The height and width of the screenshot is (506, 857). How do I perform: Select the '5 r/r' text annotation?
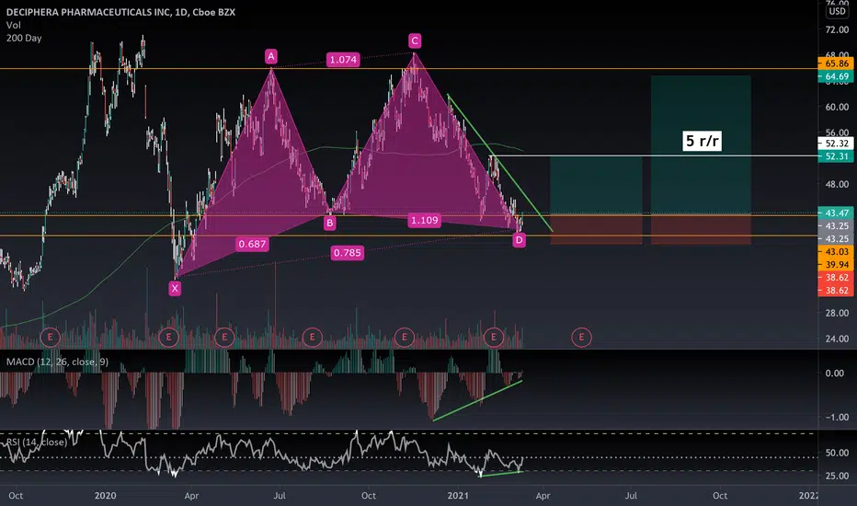[703, 141]
